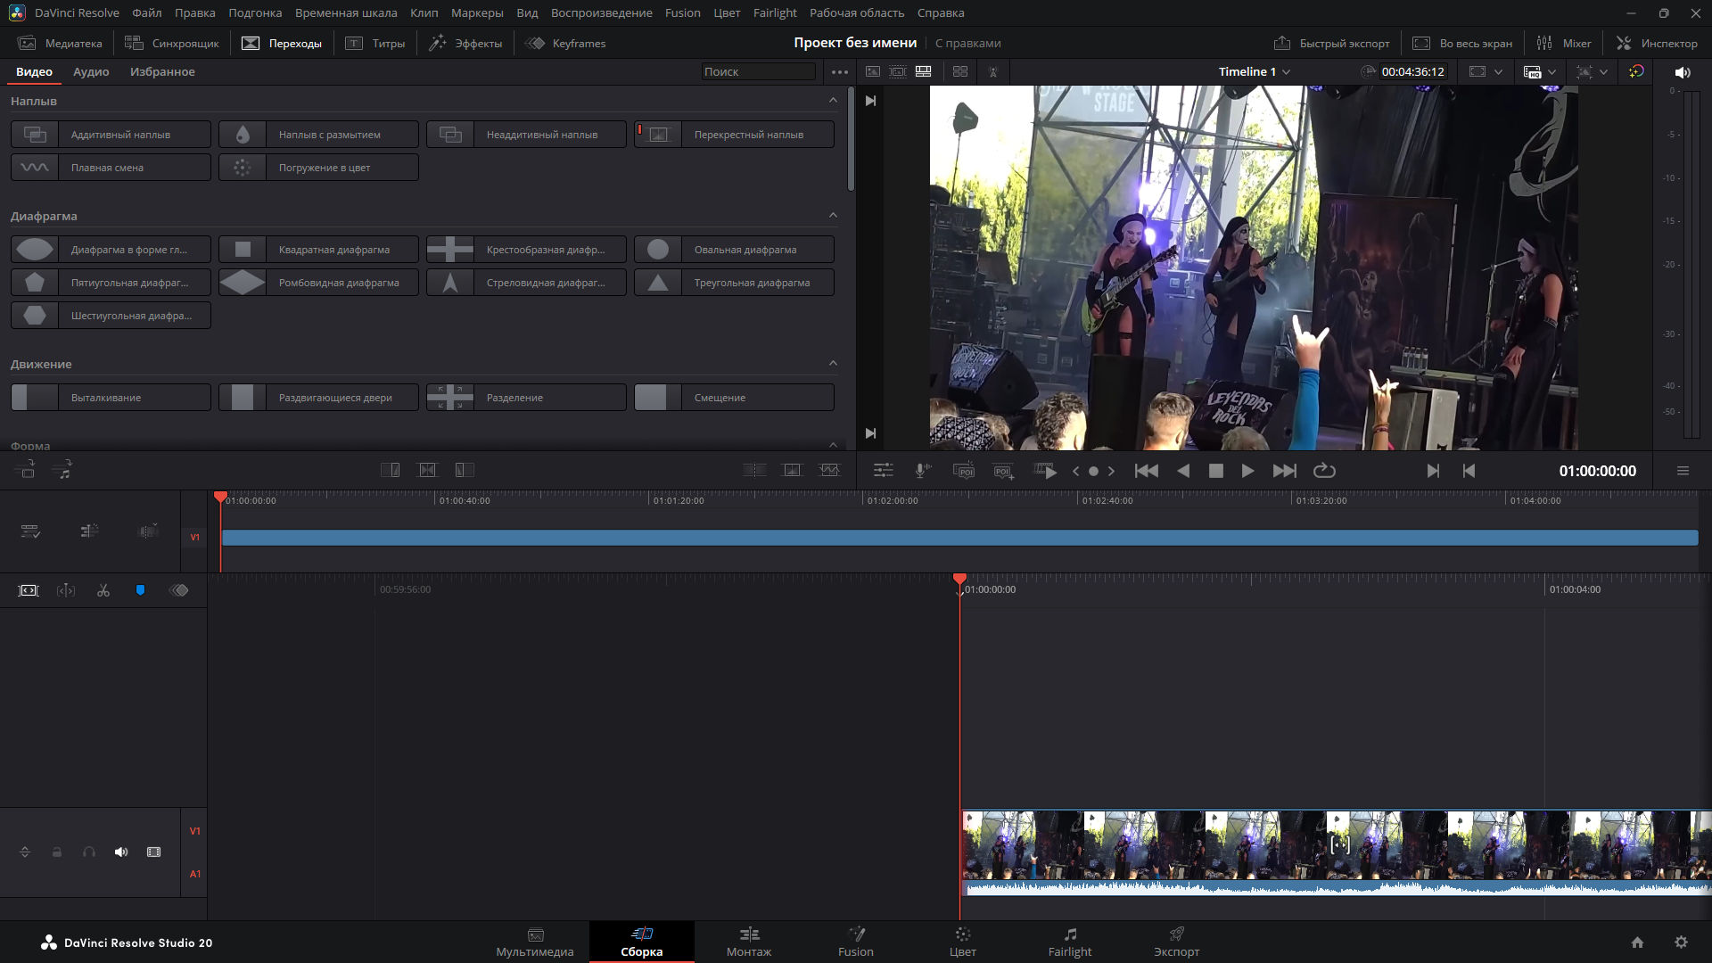Image resolution: width=1712 pixels, height=963 pixels.
Task: Click the blue marker flag icon
Action: 140,590
